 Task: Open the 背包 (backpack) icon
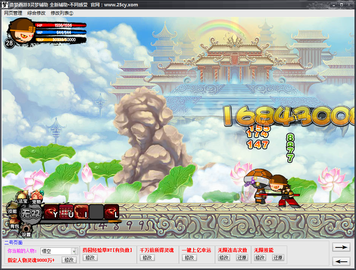click(14, 223)
